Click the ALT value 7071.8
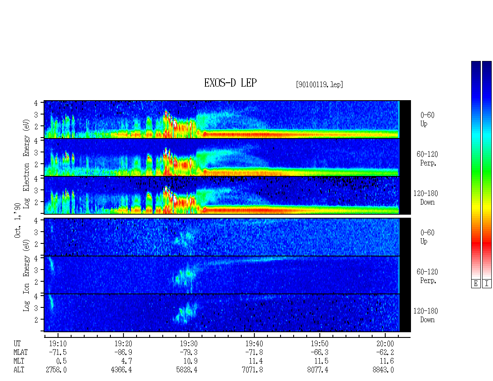Image resolution: width=493 pixels, height=381 pixels. [252, 370]
